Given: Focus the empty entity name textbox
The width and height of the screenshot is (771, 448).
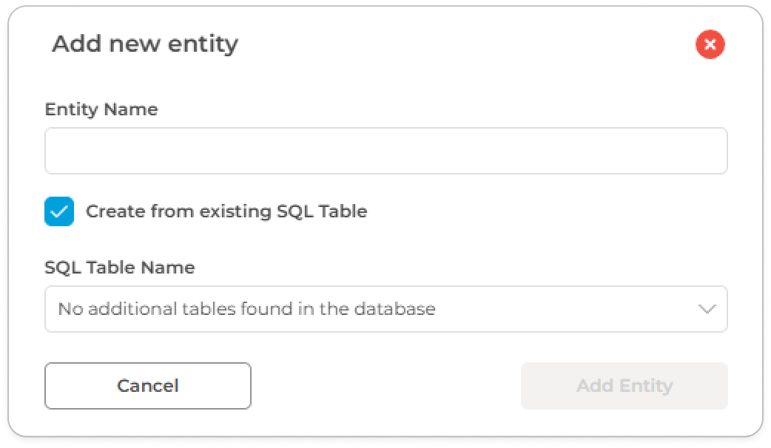Looking at the screenshot, I should (385, 151).
